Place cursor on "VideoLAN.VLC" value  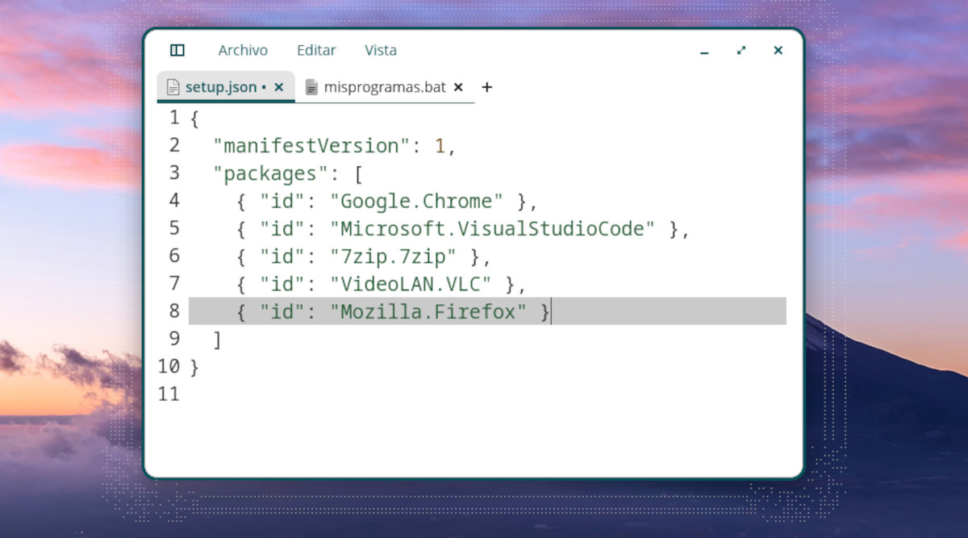[411, 284]
